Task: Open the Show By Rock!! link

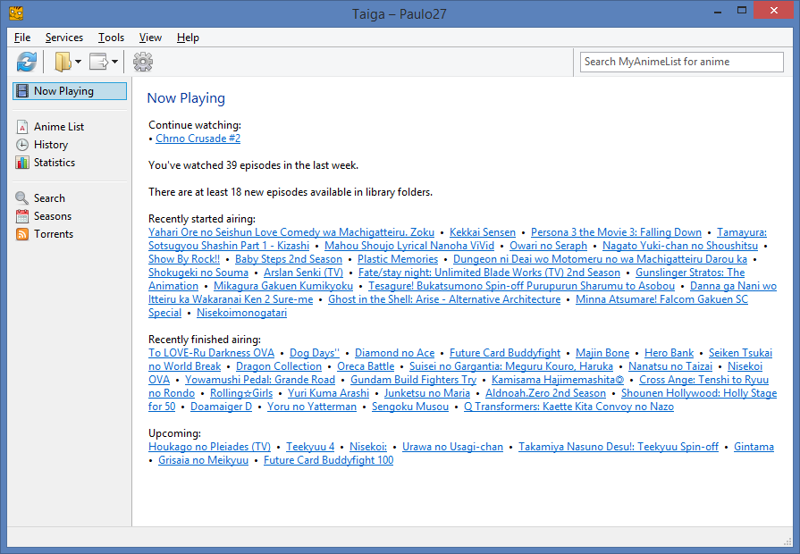Action: coord(184,258)
